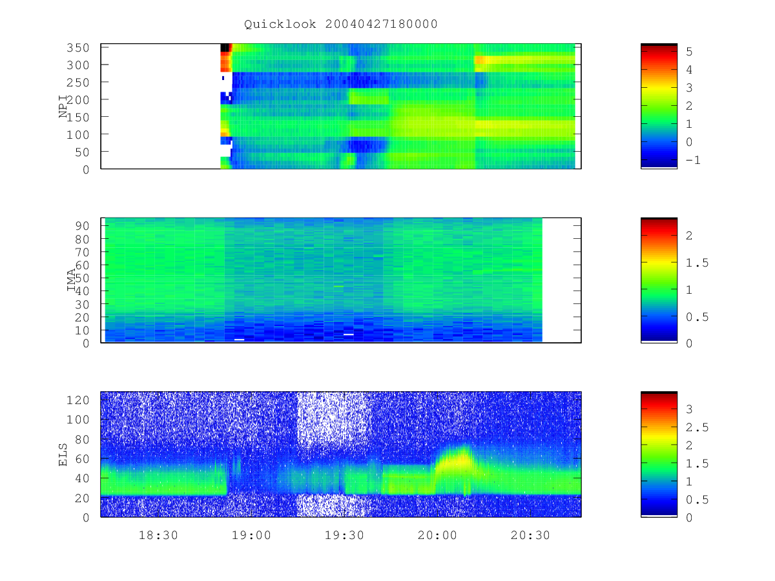Click the ELS spectrogram panel
Screen dimensions: 775x581
point(341,454)
